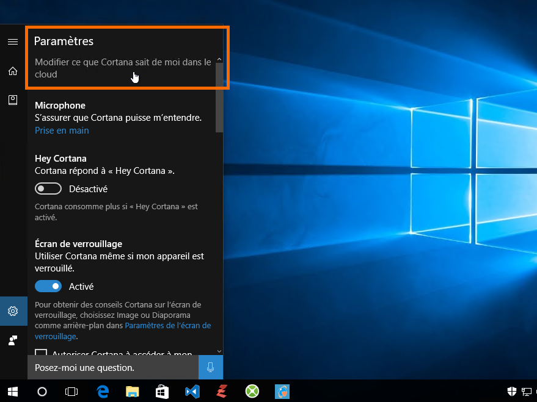Select the Cortana Settings gear icon
This screenshot has width=537, height=402.
tap(13, 310)
